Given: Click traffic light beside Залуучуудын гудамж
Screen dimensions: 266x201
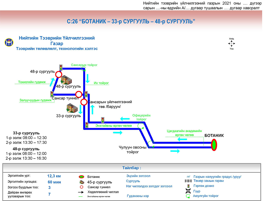Looking at the screenshot, I should tap(52, 94).
